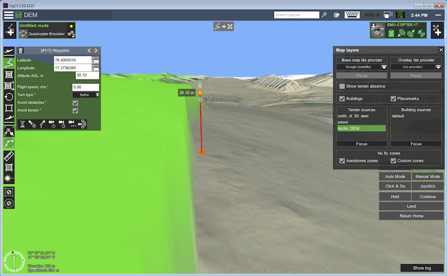Viewport: 447px width, 276px height.
Task: Open route parameters gear icon
Action: point(72,34)
